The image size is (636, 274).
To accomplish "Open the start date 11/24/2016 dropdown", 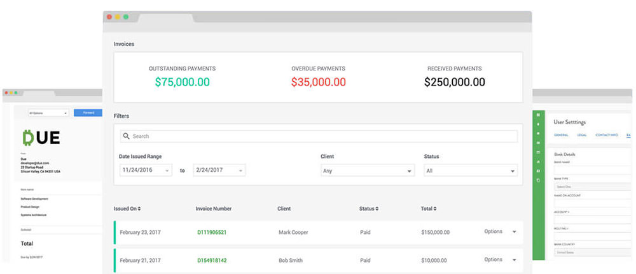I will pos(146,171).
